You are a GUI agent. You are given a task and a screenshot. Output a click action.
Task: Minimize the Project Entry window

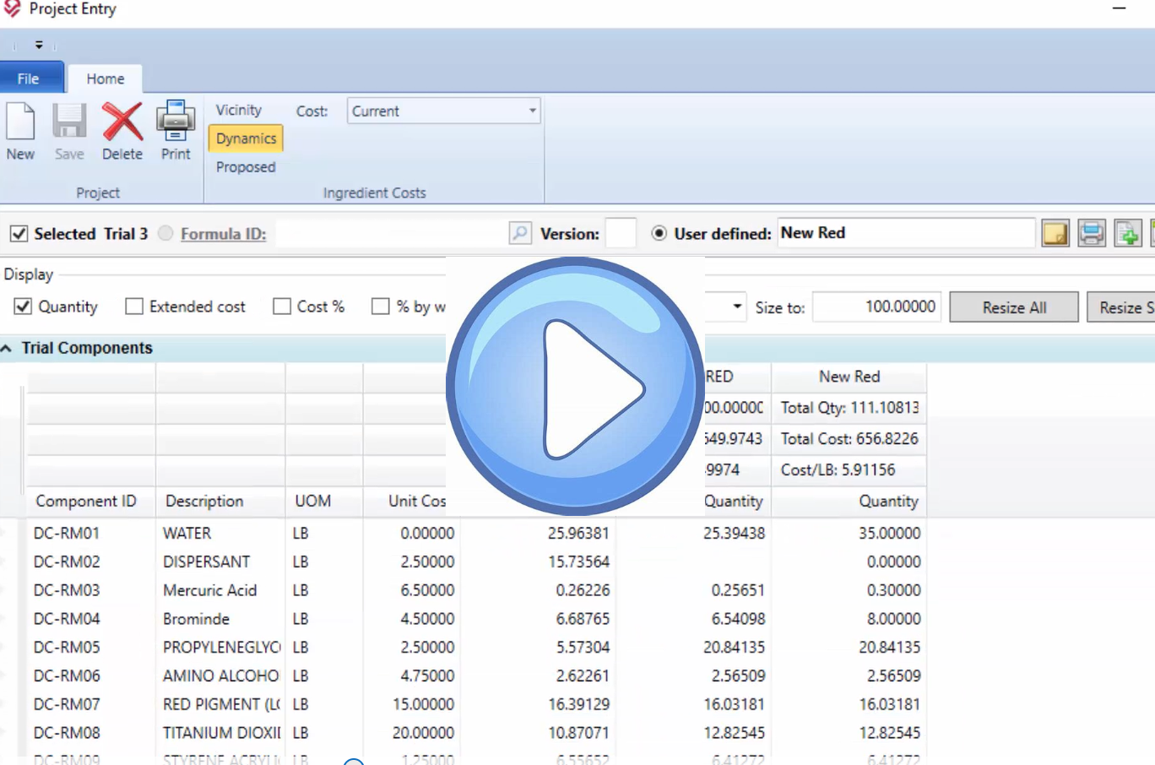point(1120,8)
